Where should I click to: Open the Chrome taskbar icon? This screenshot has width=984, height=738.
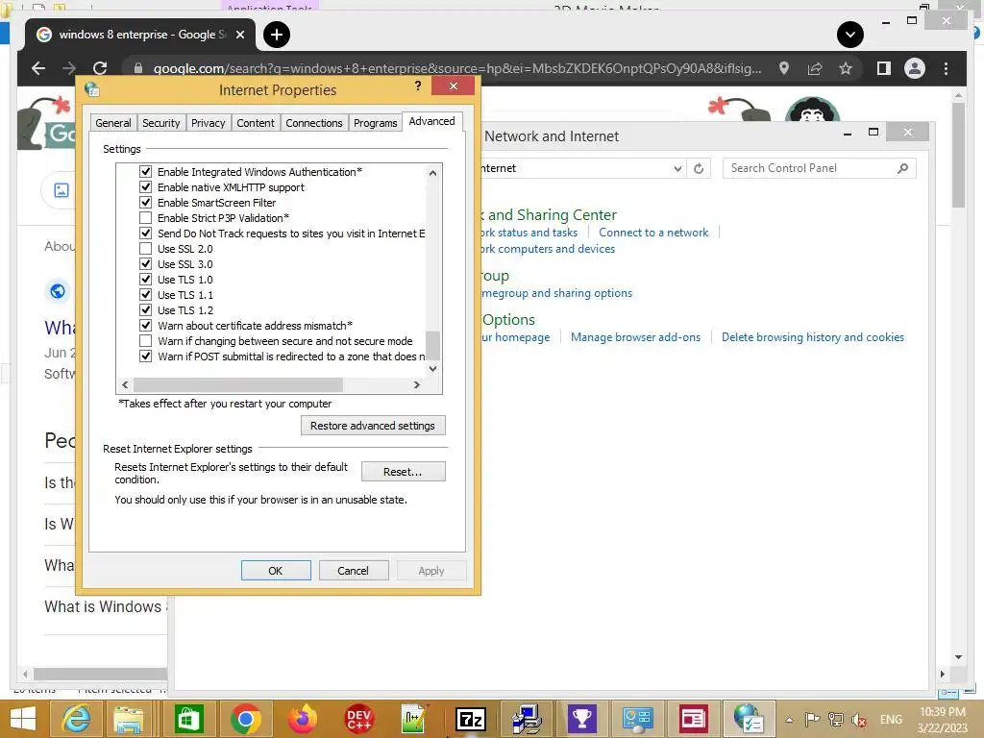[x=245, y=719]
